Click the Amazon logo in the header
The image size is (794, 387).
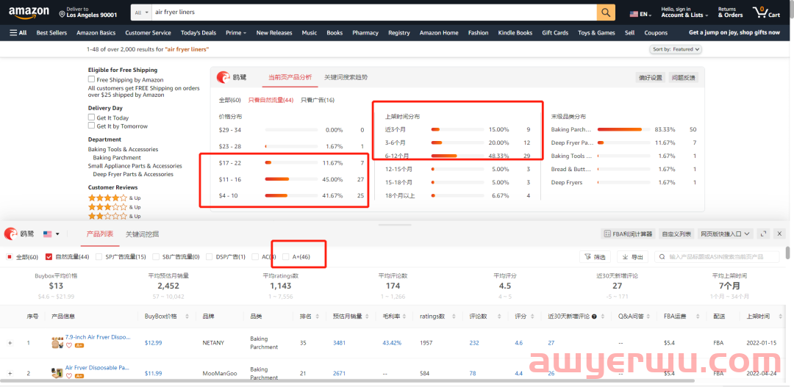(29, 12)
